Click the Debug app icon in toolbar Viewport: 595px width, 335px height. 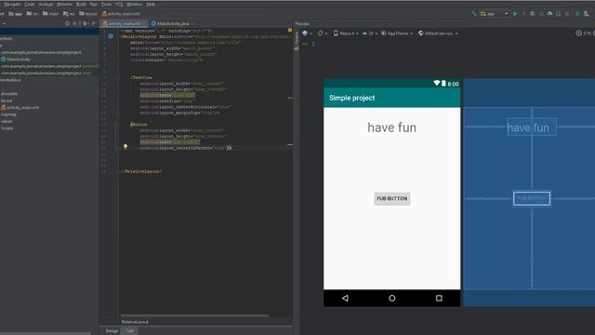click(x=533, y=14)
